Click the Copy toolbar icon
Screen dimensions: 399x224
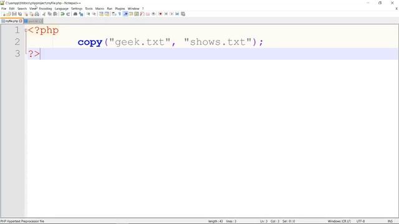(x=49, y=14)
